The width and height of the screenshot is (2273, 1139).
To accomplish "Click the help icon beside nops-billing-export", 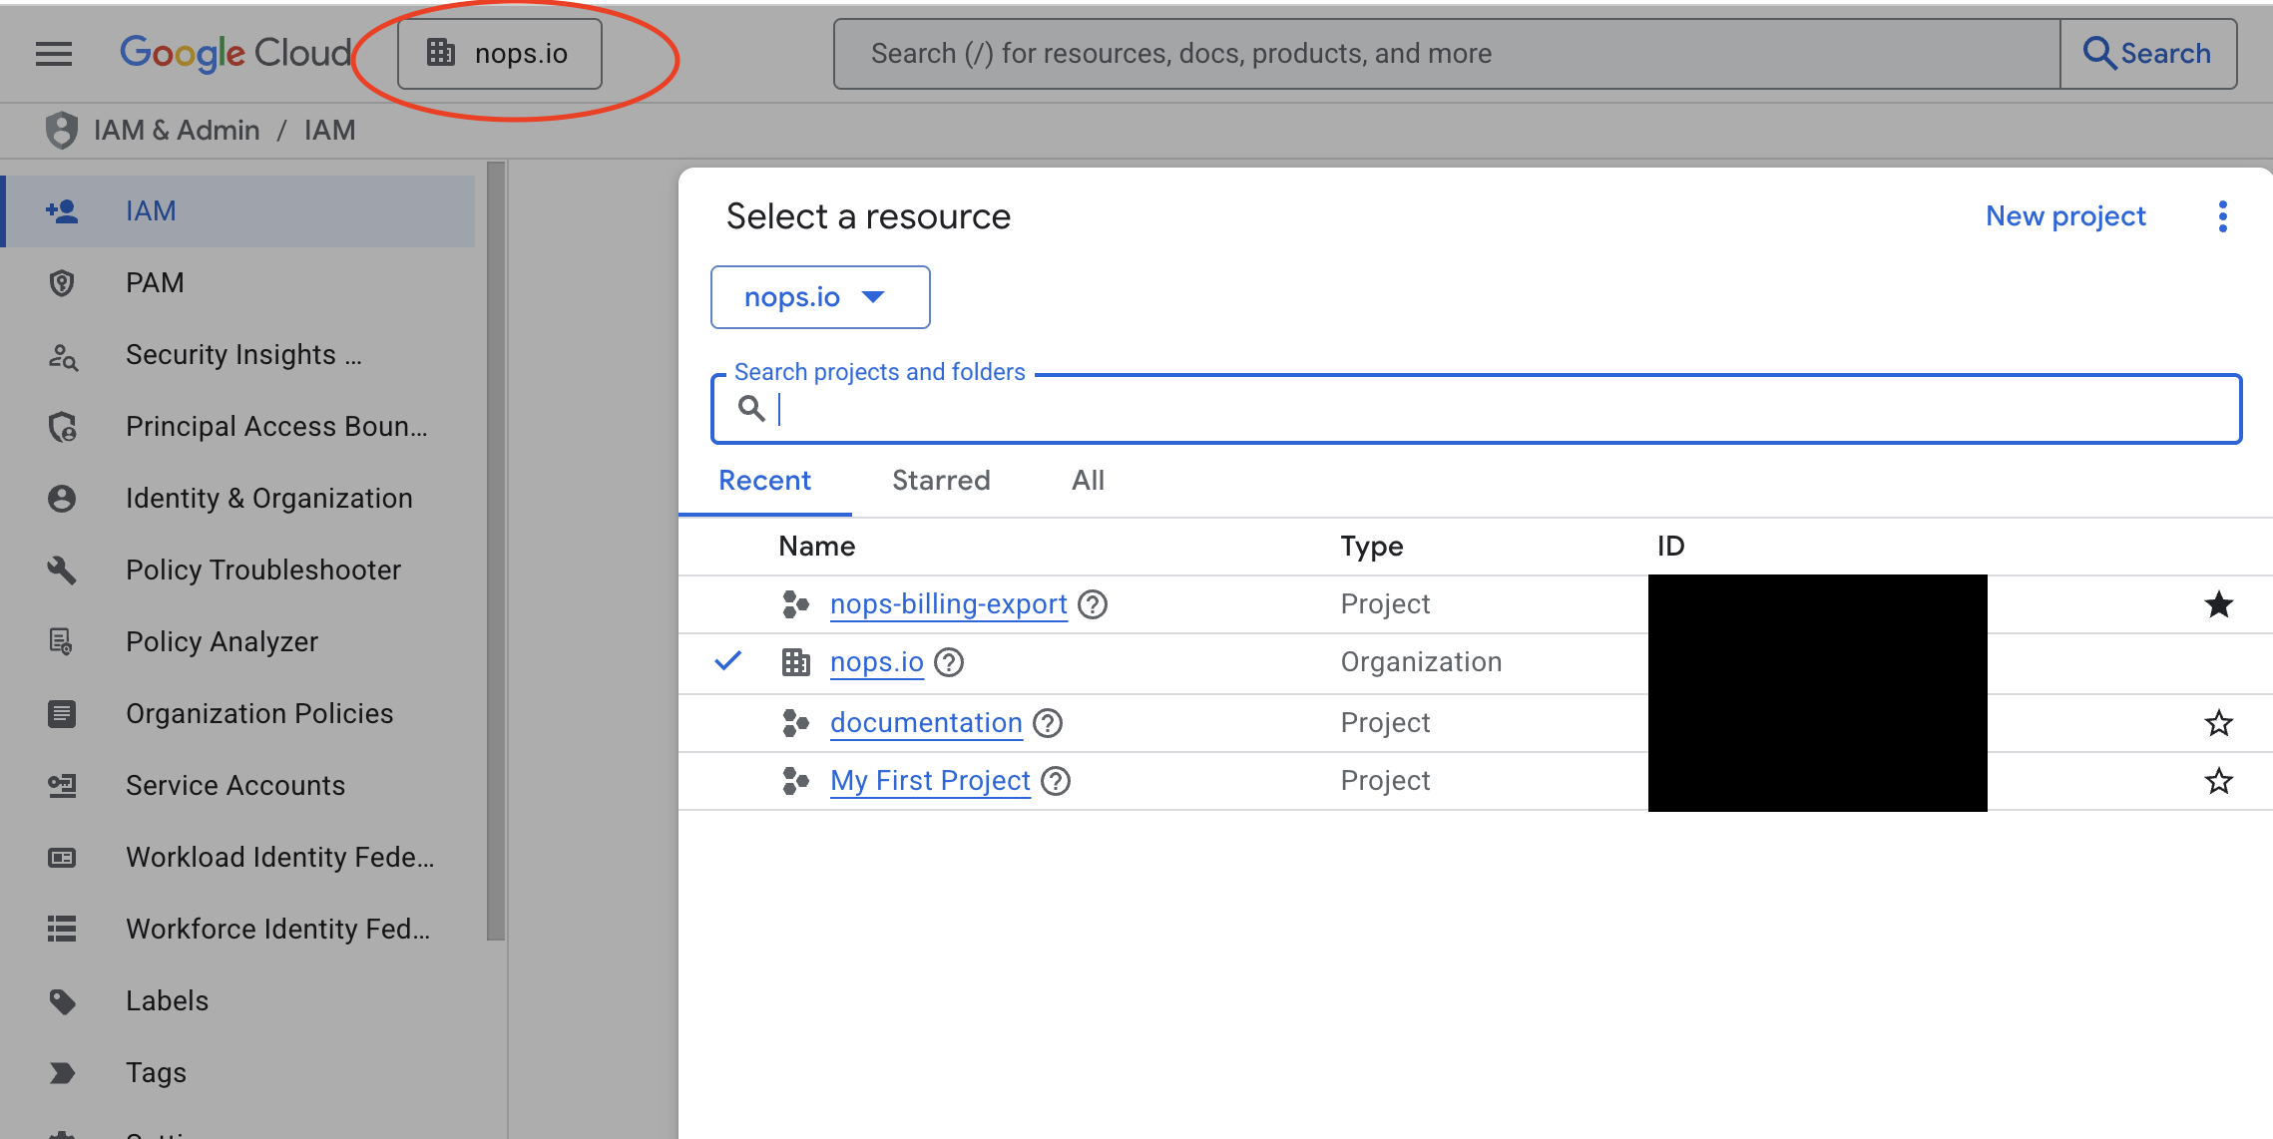I will 1093,604.
